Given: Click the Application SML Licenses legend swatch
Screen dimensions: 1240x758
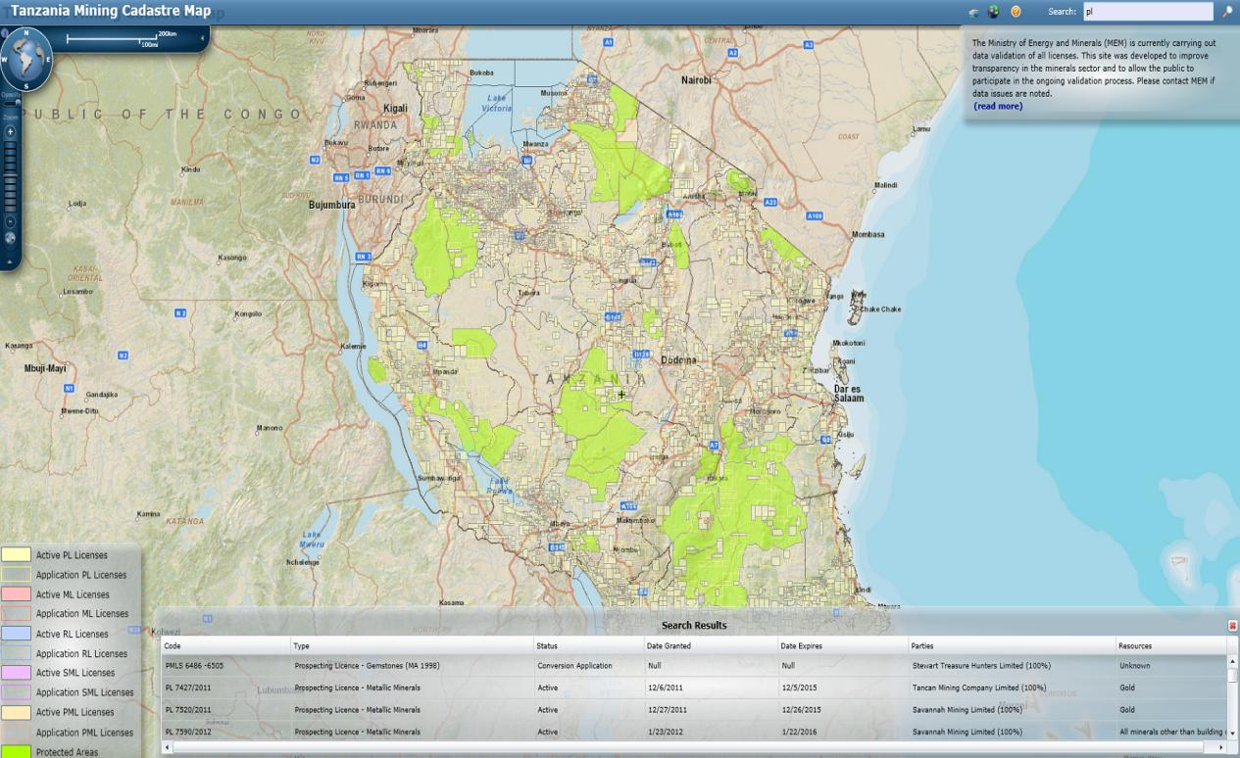Looking at the screenshot, I should pyautogui.click(x=16, y=692).
